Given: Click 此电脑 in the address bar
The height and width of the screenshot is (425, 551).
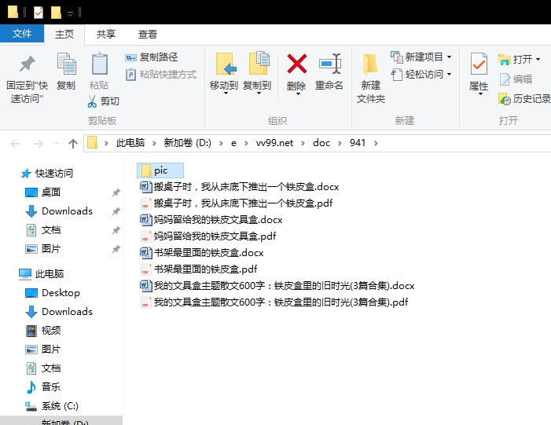Looking at the screenshot, I should click(130, 143).
